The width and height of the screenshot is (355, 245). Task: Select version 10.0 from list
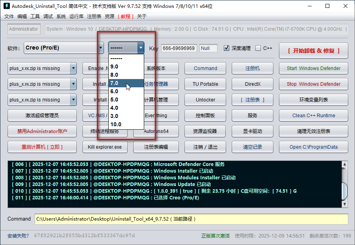pos(126,124)
